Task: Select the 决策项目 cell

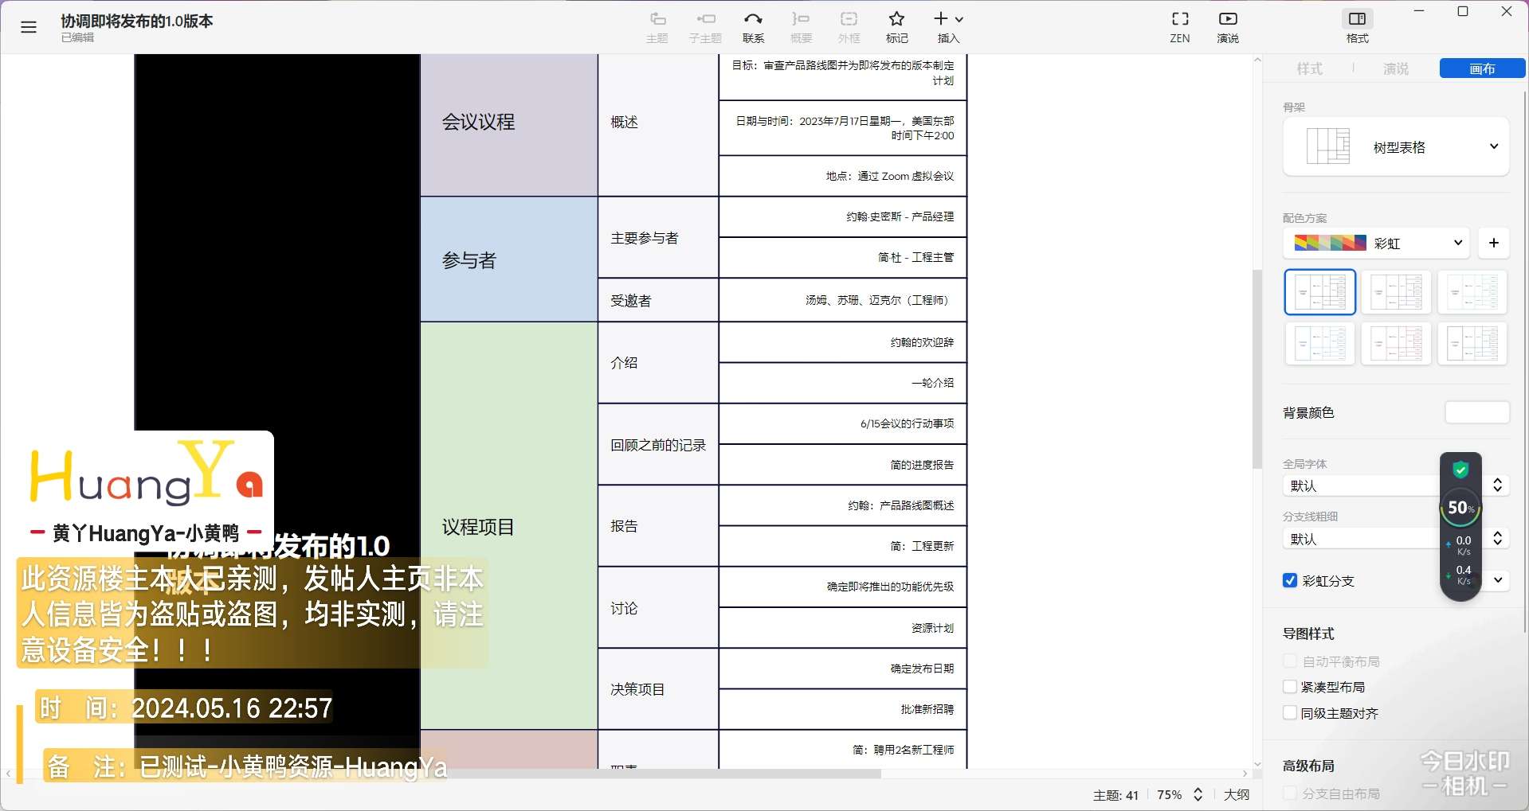Action: 658,689
